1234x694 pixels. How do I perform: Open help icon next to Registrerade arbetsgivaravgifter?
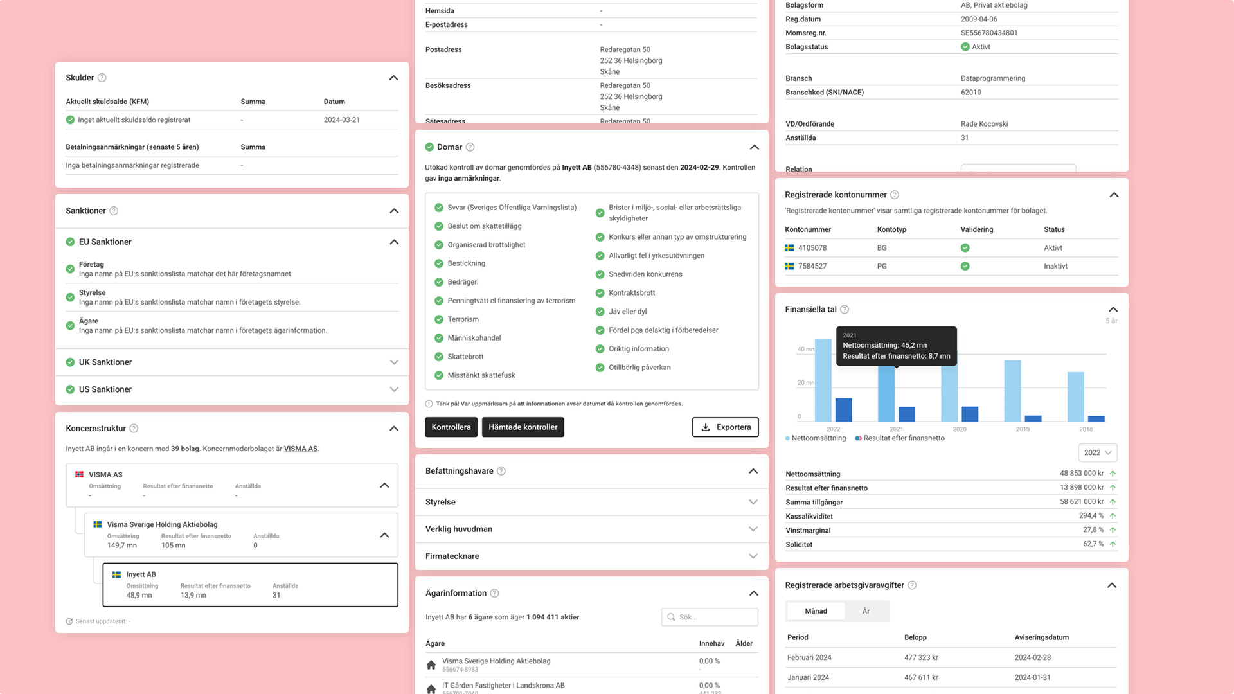pos(912,585)
